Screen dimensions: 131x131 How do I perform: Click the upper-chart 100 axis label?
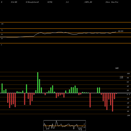point(2,24)
